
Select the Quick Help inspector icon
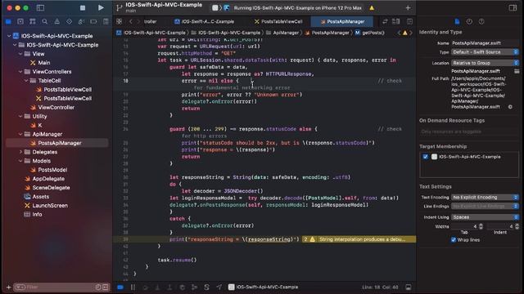tap(481, 22)
